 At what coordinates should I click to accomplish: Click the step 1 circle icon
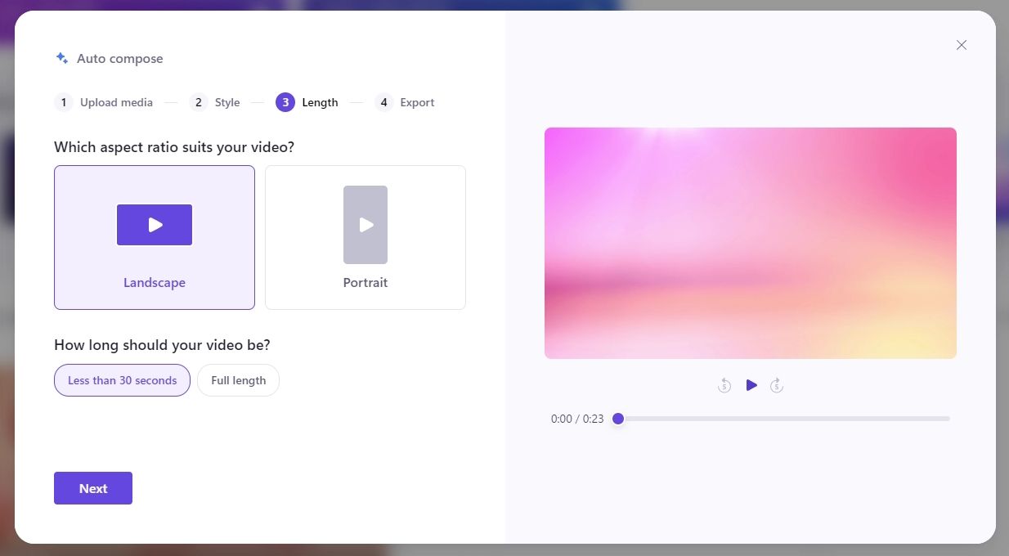[x=63, y=102]
